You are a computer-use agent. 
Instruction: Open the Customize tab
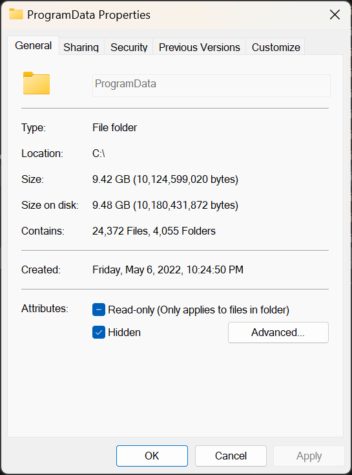(276, 47)
